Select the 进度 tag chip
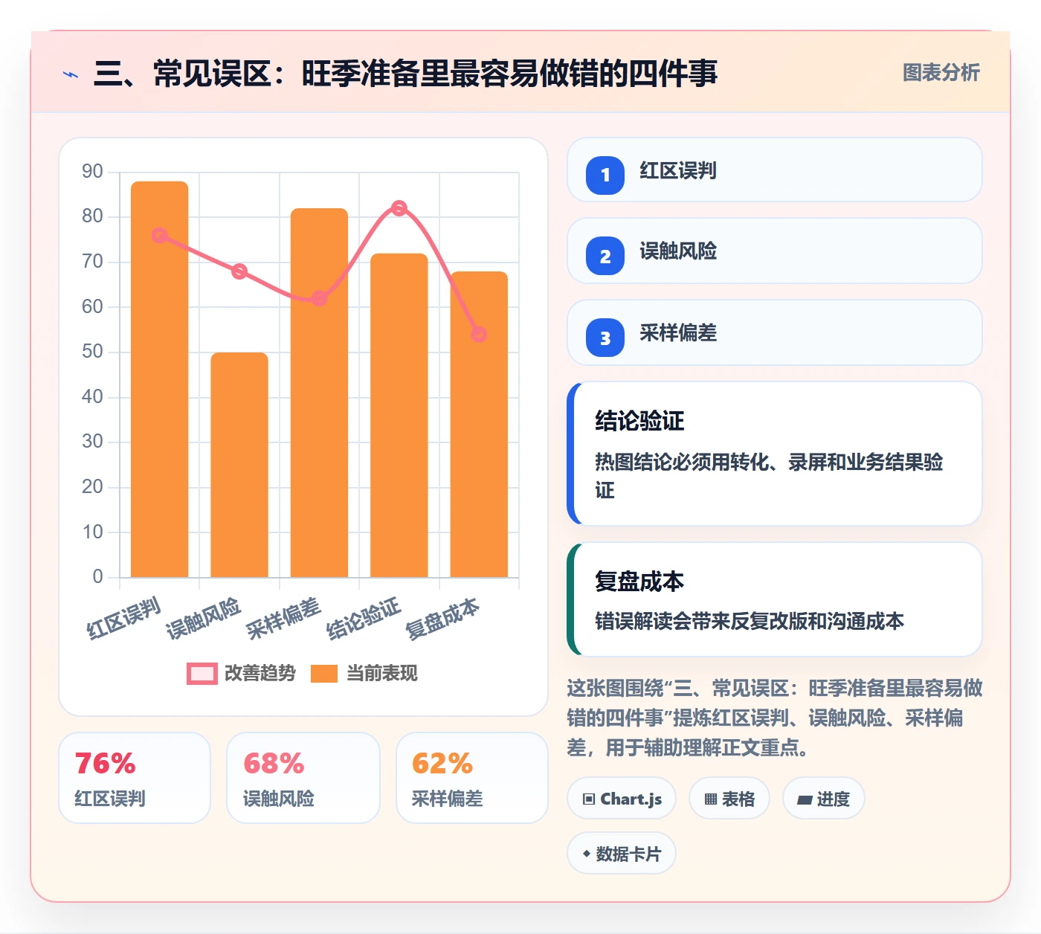 pos(824,799)
